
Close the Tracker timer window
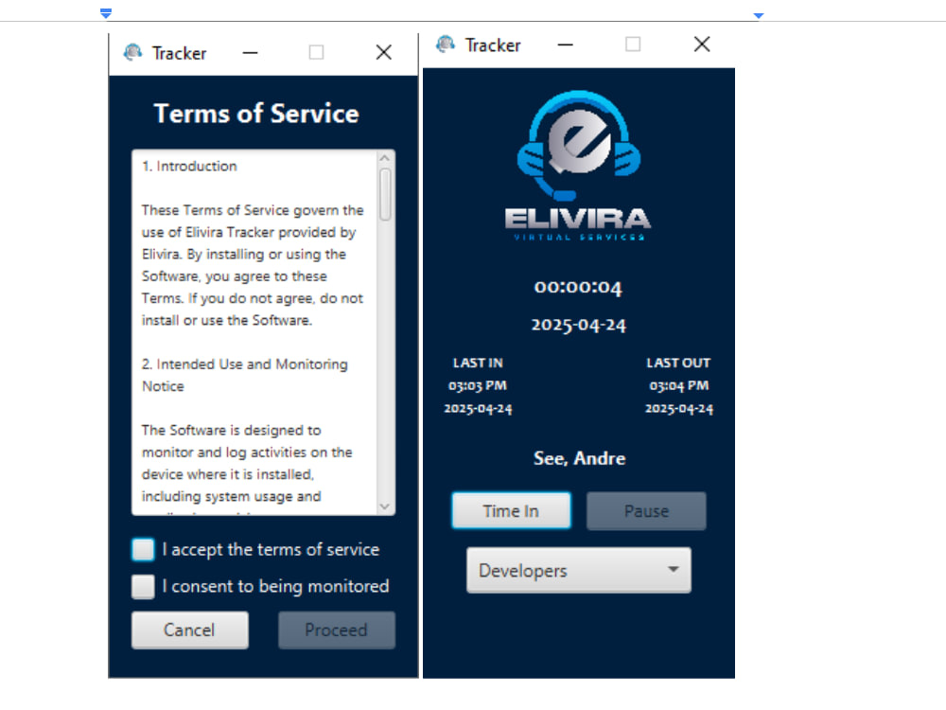(x=702, y=44)
